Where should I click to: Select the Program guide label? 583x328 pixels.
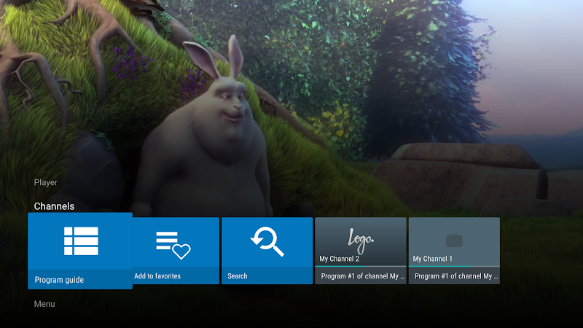(60, 280)
